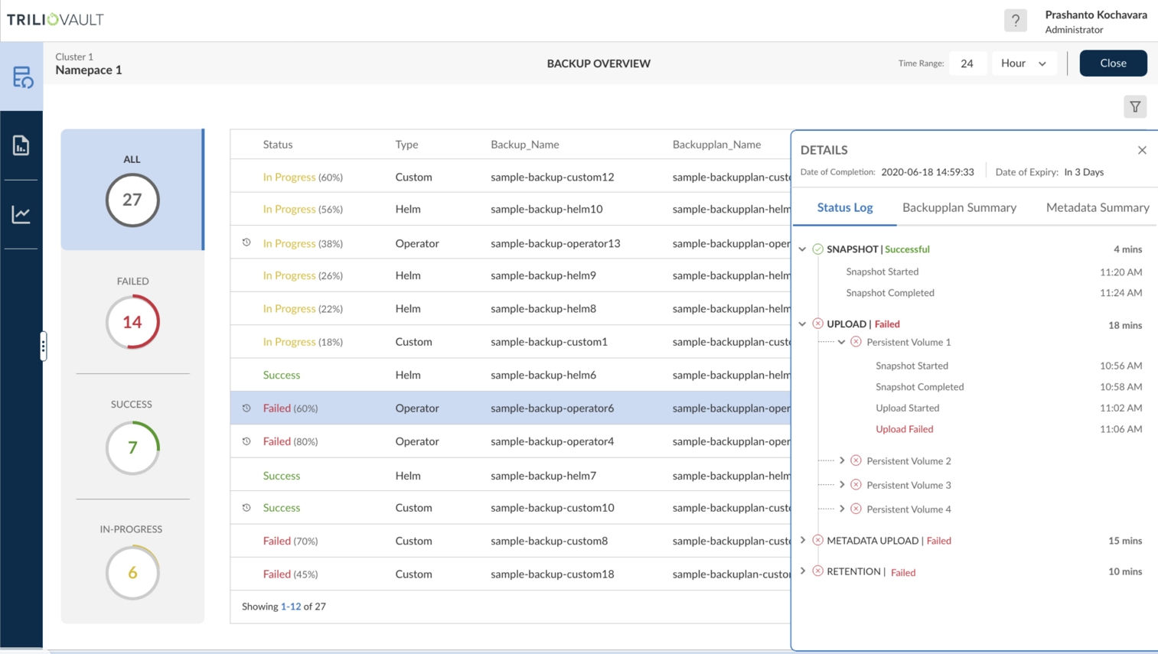Click the time range value field
Viewport: 1158px width, 654px height.
point(967,63)
